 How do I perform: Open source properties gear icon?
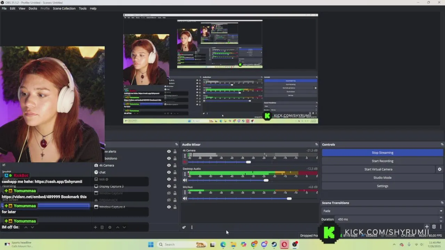110,227
